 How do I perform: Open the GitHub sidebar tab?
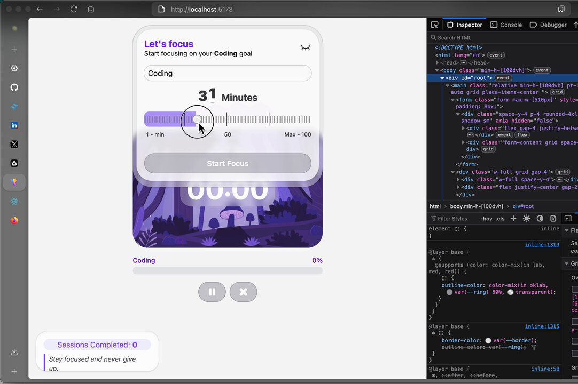(14, 87)
